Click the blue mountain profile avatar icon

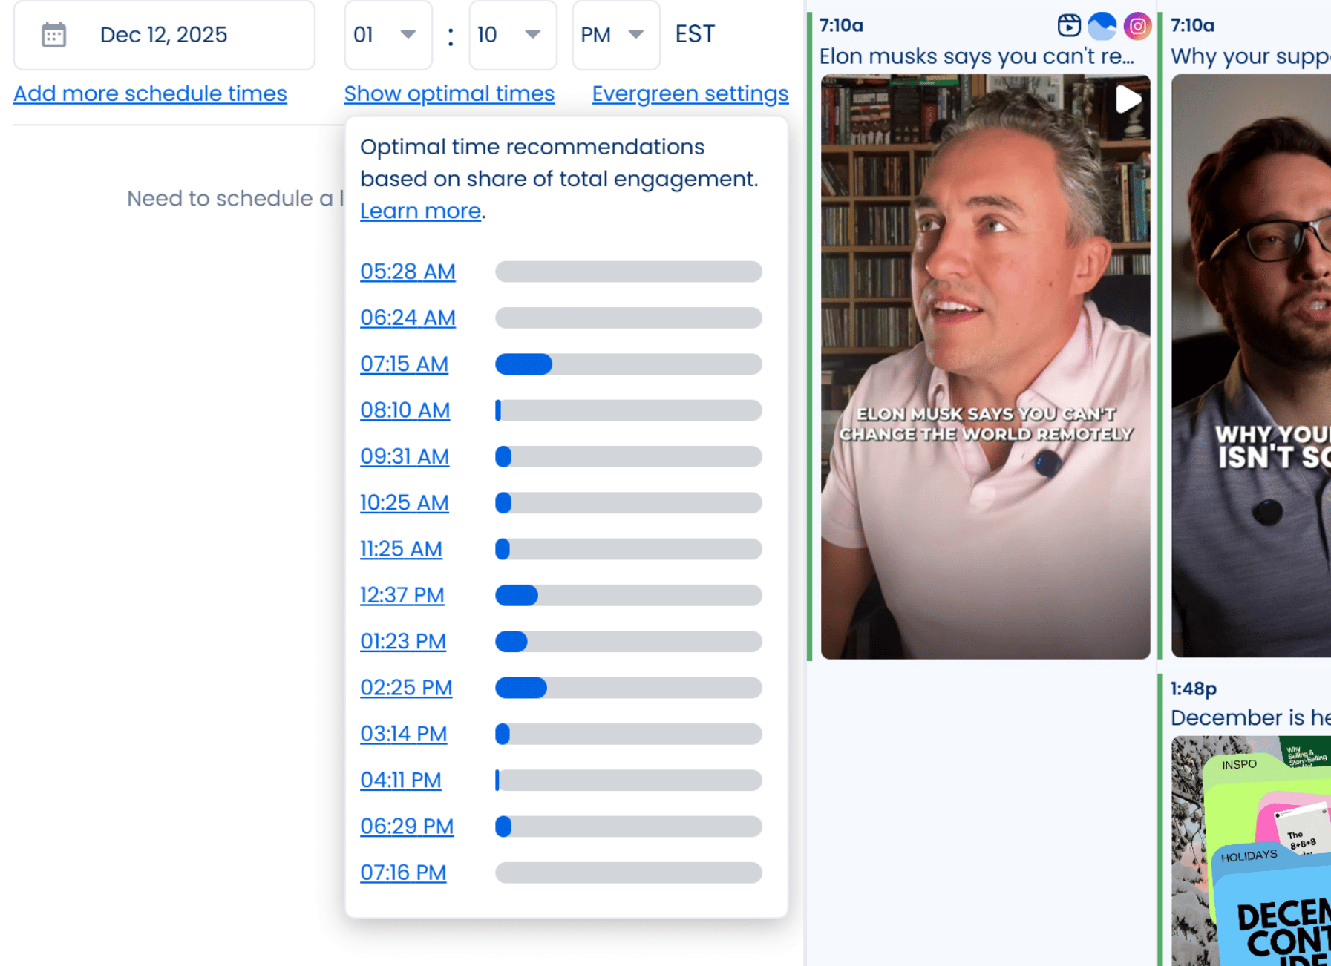click(x=1102, y=26)
